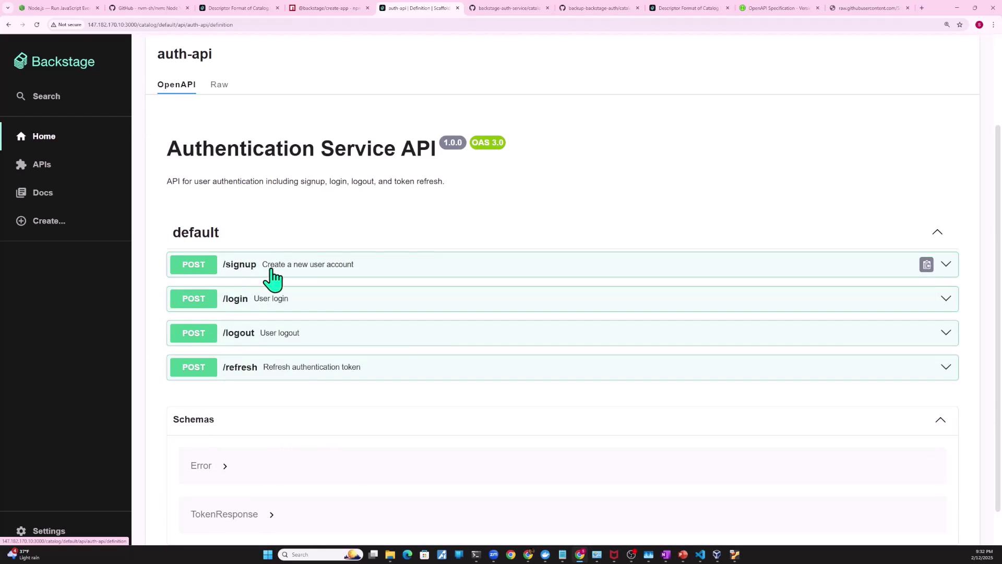
Task: Click the browser address bar URL
Action: pyautogui.click(x=160, y=25)
